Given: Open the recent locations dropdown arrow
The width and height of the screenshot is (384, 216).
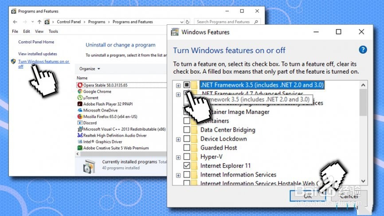Looking at the screenshot, I should (x=32, y=22).
